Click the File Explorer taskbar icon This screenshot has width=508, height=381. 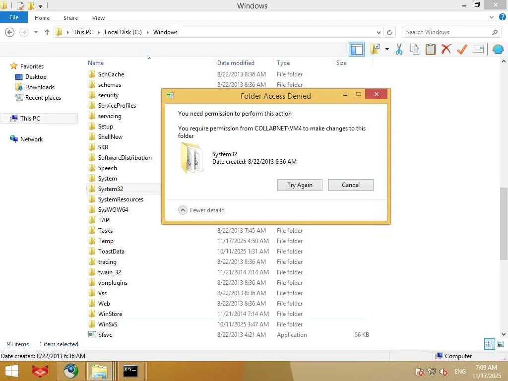click(100, 371)
